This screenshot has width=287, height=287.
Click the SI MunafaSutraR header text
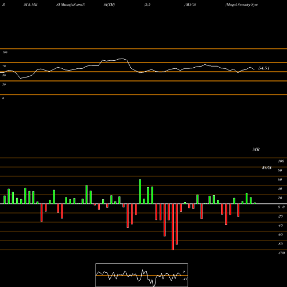pos(71,5)
